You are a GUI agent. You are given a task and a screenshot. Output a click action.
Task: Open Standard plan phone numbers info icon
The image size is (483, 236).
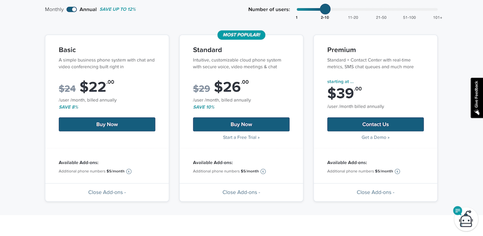263,171
